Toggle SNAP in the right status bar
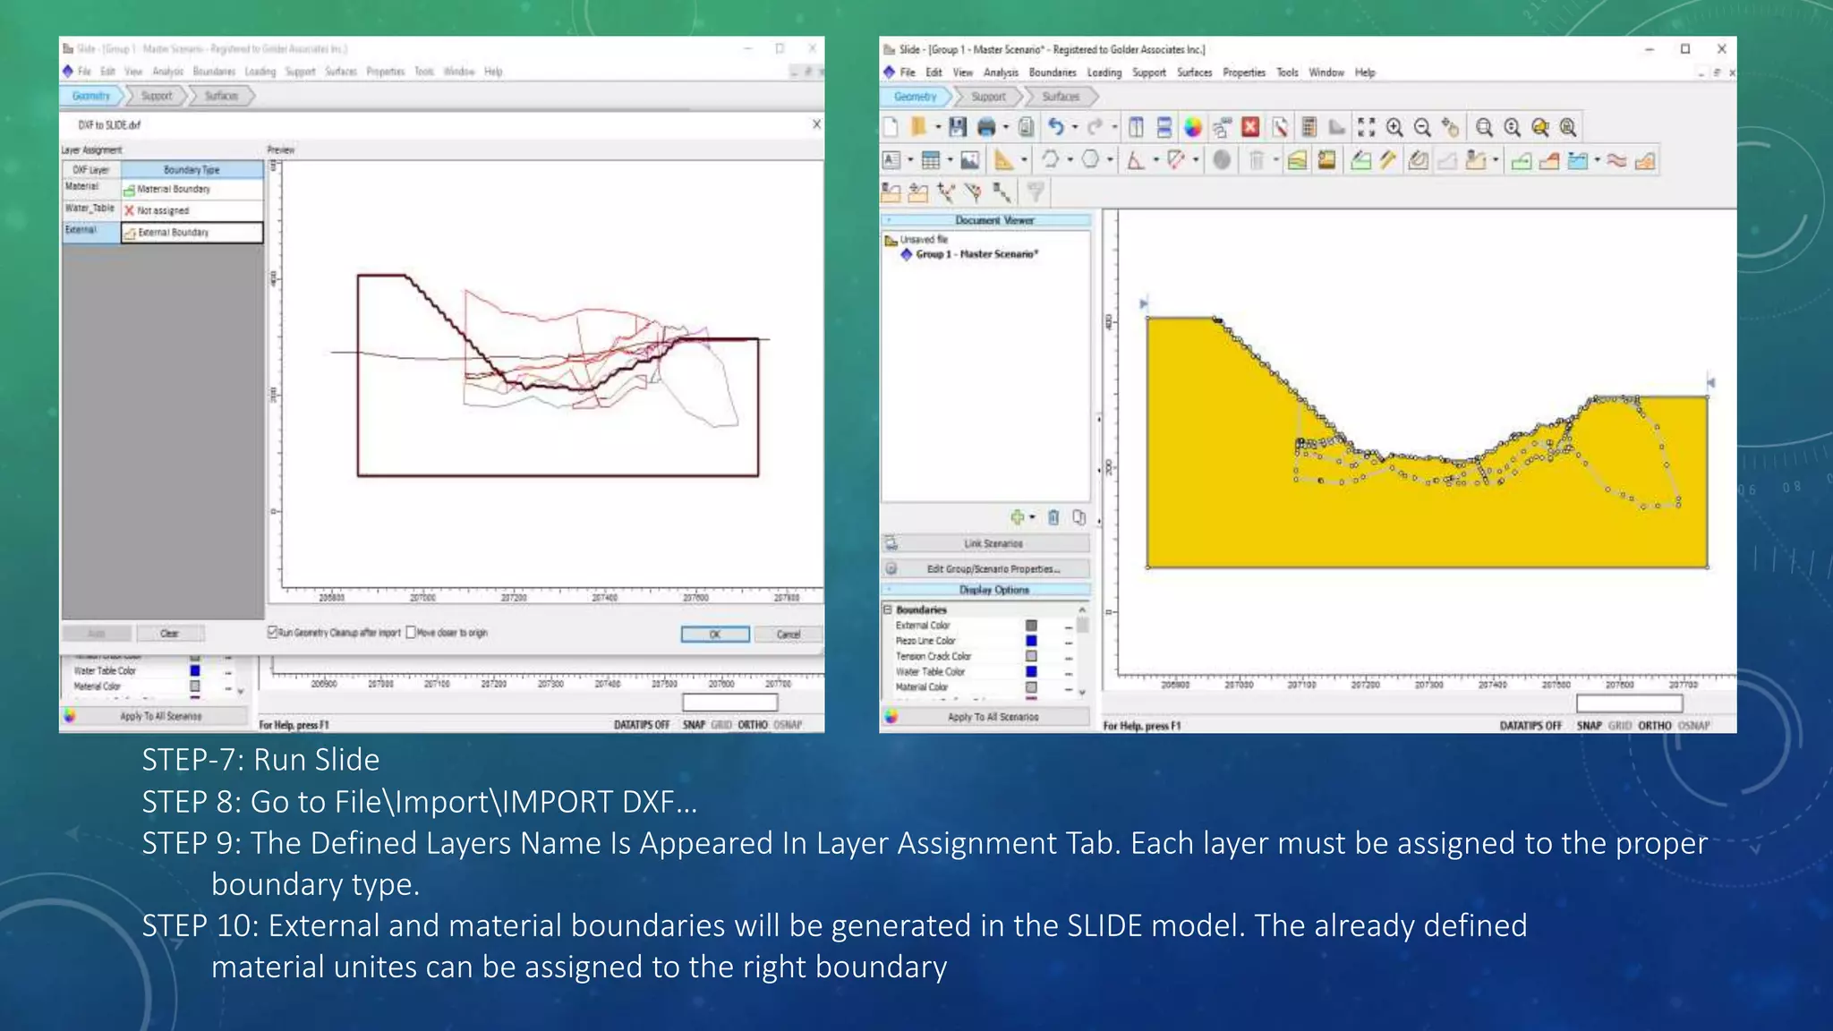 coord(1590,726)
